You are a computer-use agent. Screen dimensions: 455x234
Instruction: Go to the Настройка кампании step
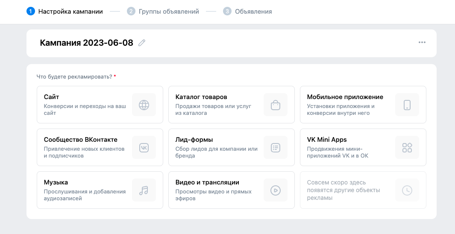point(65,12)
